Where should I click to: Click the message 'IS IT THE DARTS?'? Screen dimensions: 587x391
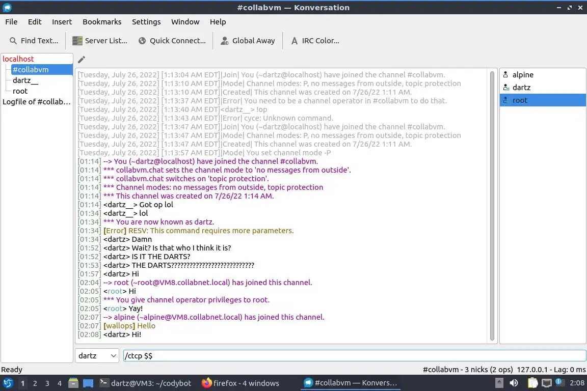[x=161, y=257]
